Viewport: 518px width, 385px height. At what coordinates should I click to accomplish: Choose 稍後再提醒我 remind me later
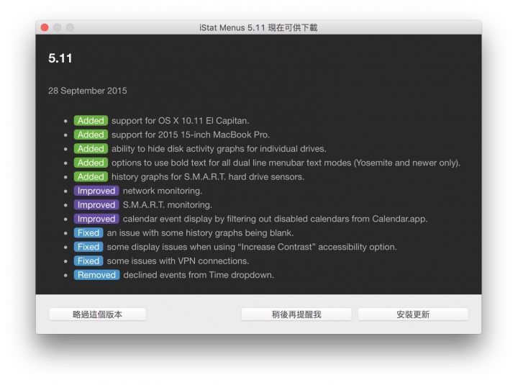[296, 314]
